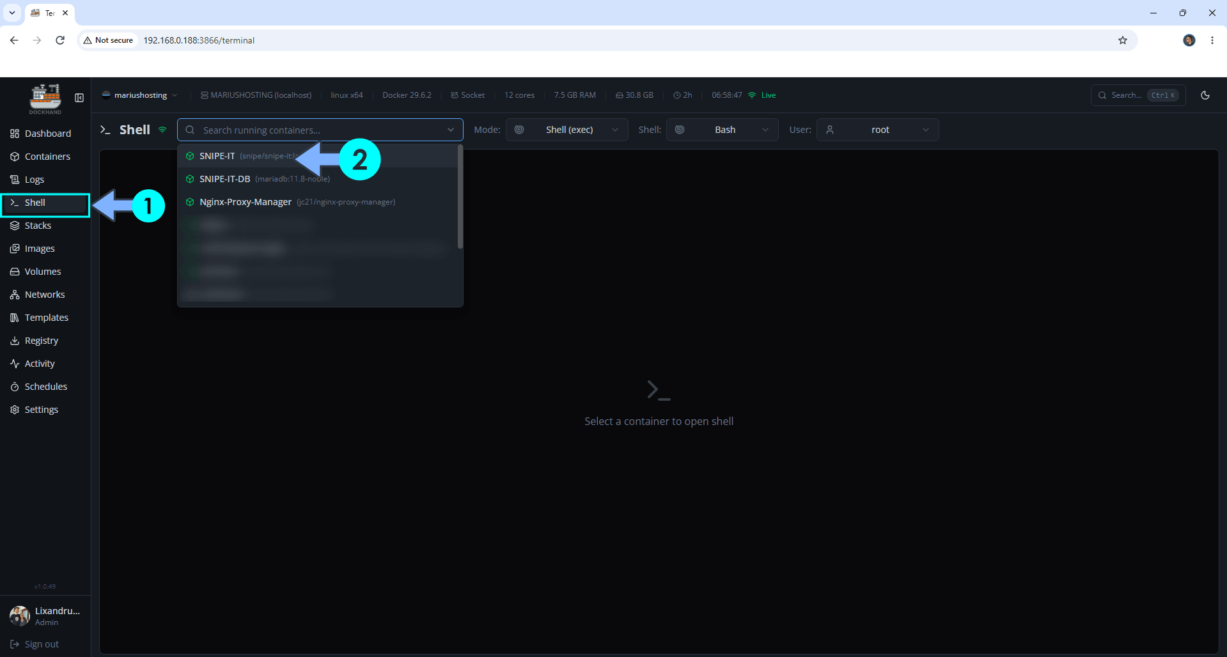
Task: Click Sign out link
Action: tap(35, 644)
